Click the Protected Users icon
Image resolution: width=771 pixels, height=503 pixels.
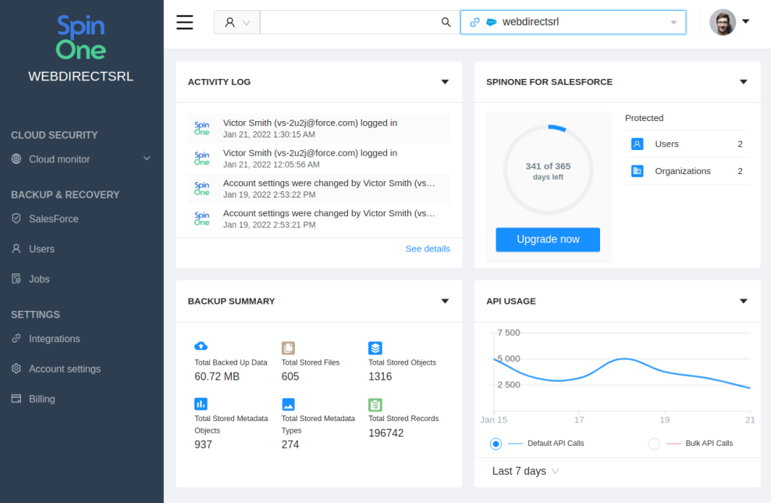(x=637, y=144)
